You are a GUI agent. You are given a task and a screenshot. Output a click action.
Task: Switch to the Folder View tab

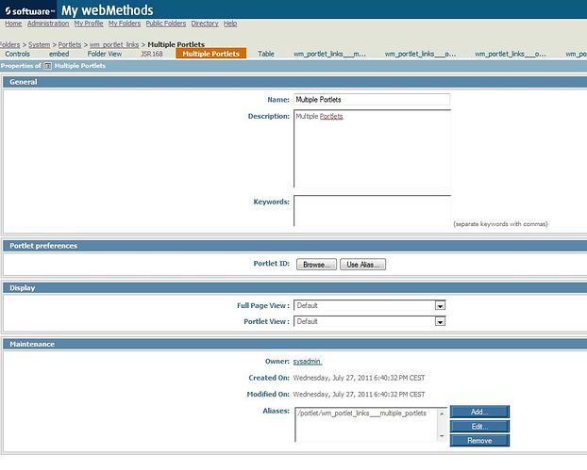pos(105,54)
